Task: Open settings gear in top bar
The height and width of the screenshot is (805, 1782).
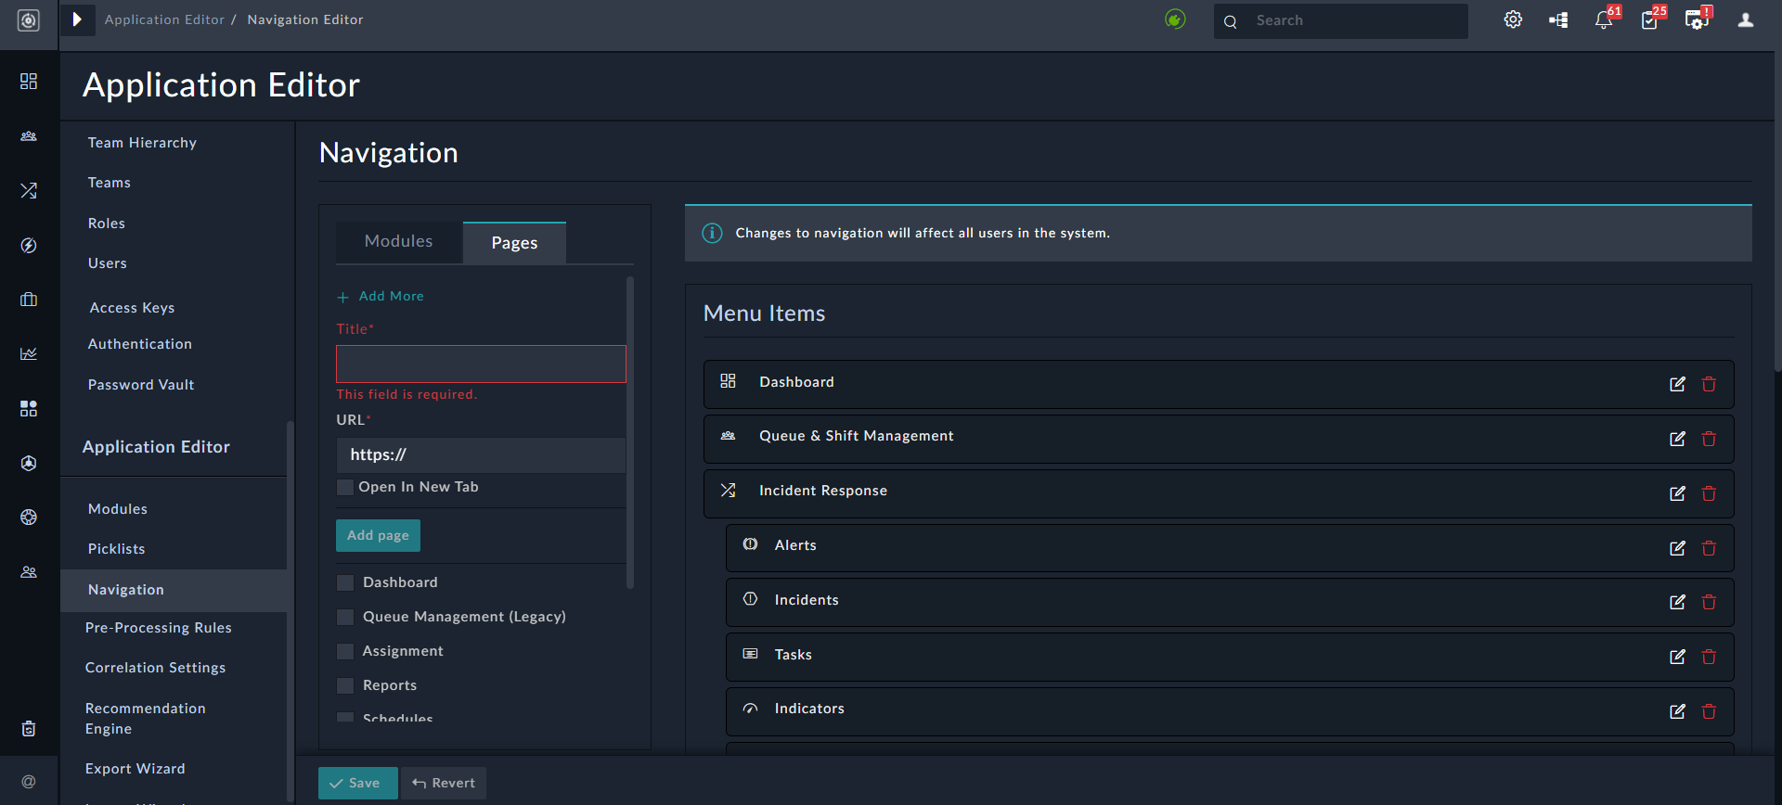Action: [1513, 19]
